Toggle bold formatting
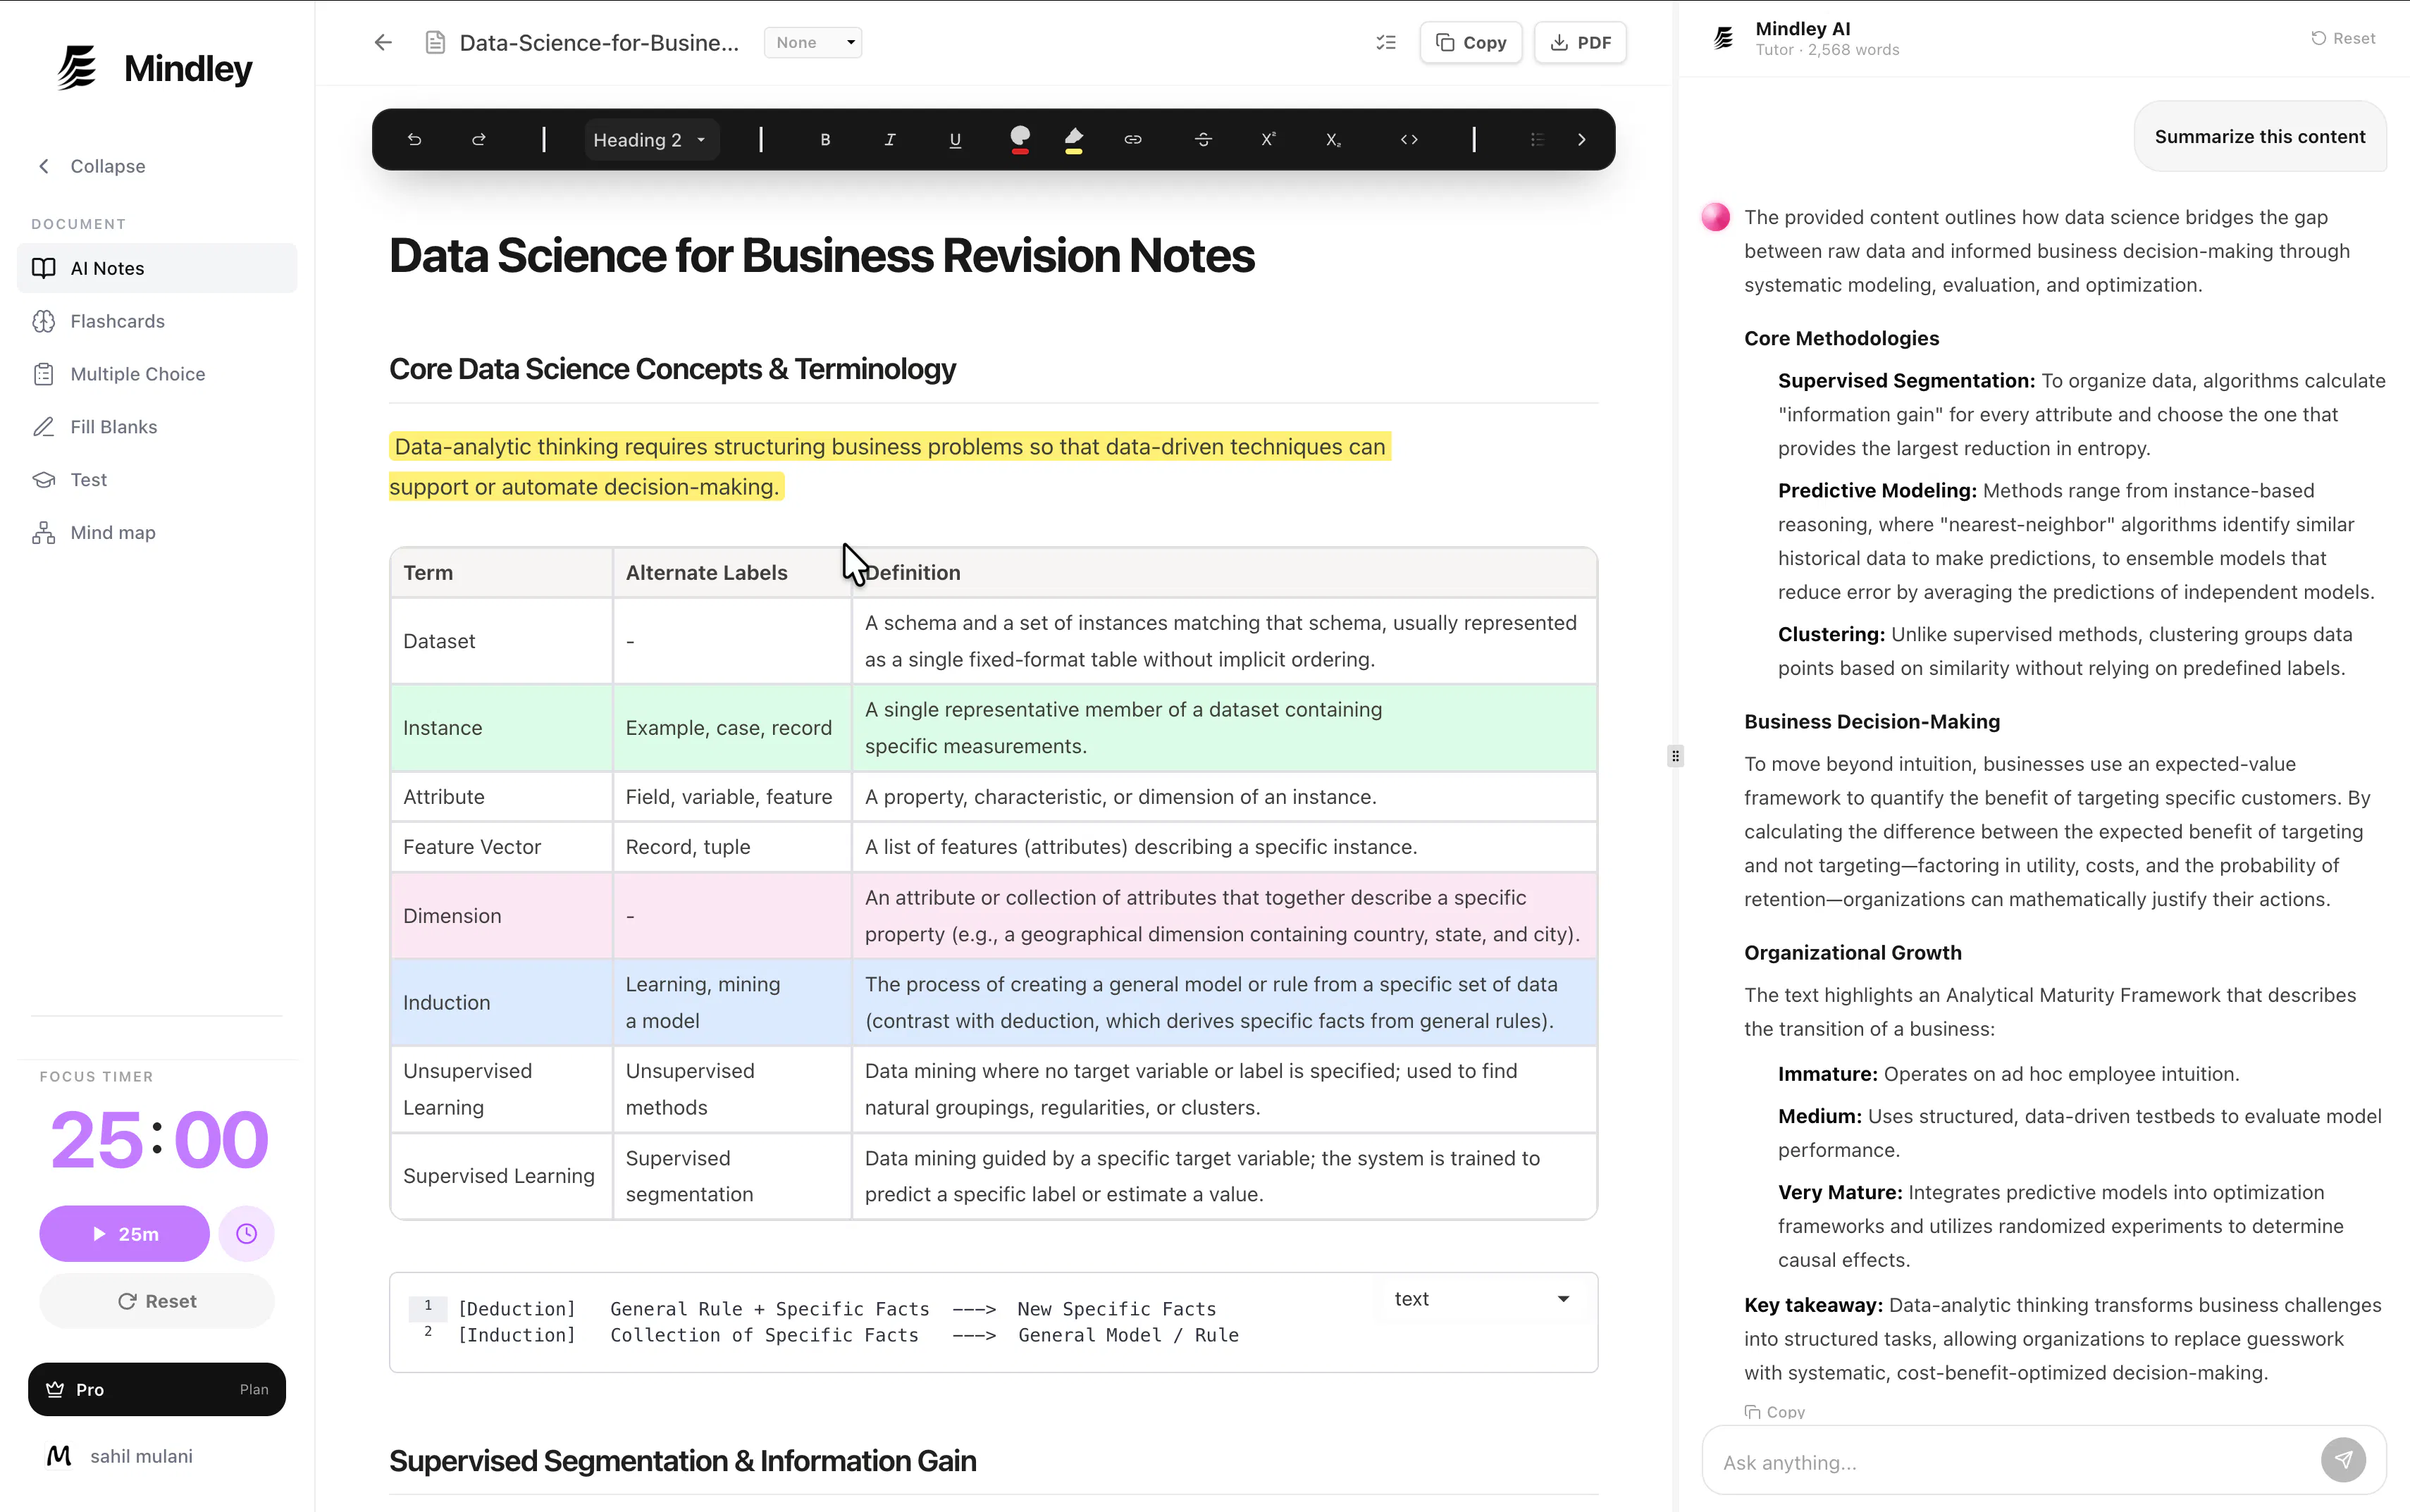The width and height of the screenshot is (2410, 1512). (825, 140)
